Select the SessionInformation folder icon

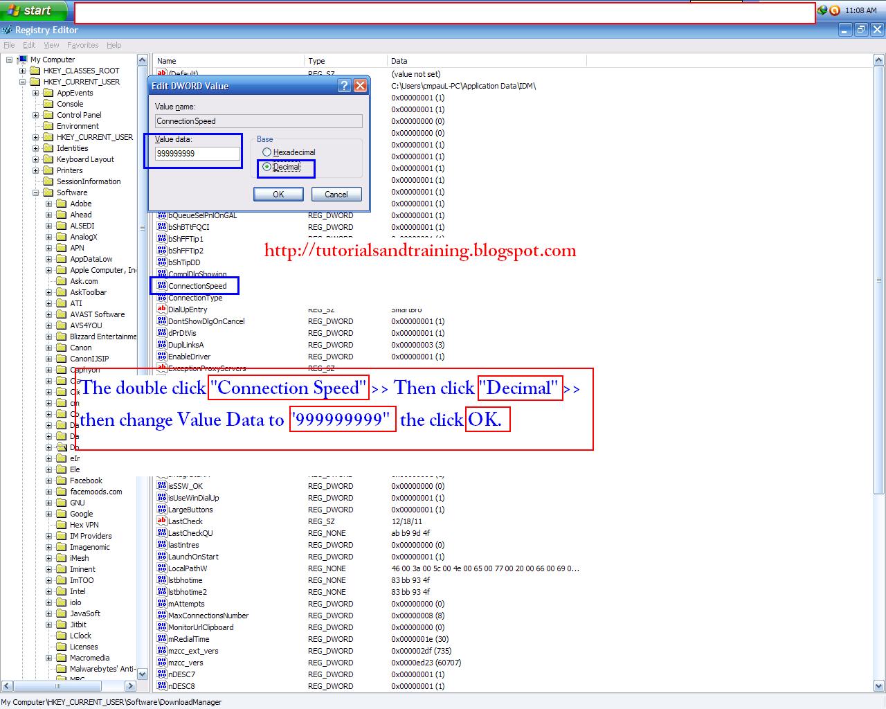(x=48, y=181)
